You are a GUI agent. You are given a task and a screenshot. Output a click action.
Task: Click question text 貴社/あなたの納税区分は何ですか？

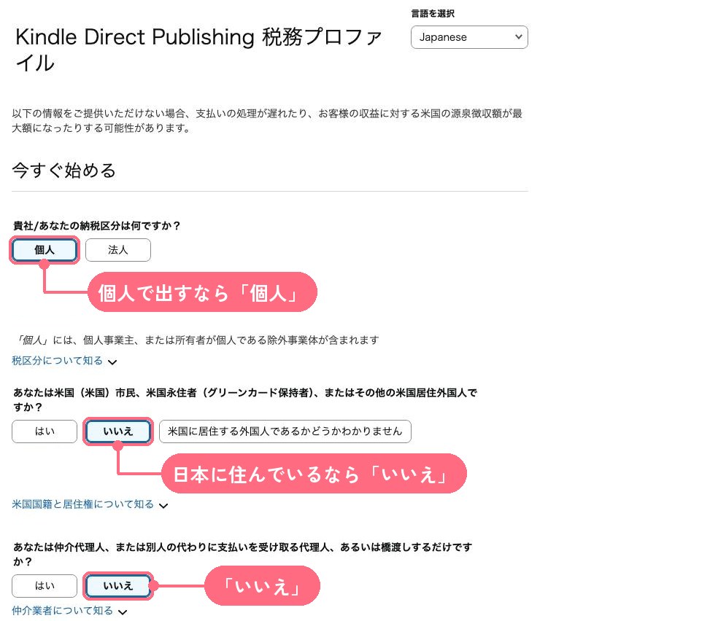point(96,225)
